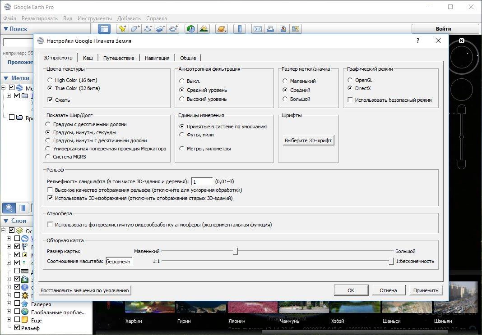Collapse the Слои panel triangle

[x=5, y=221]
